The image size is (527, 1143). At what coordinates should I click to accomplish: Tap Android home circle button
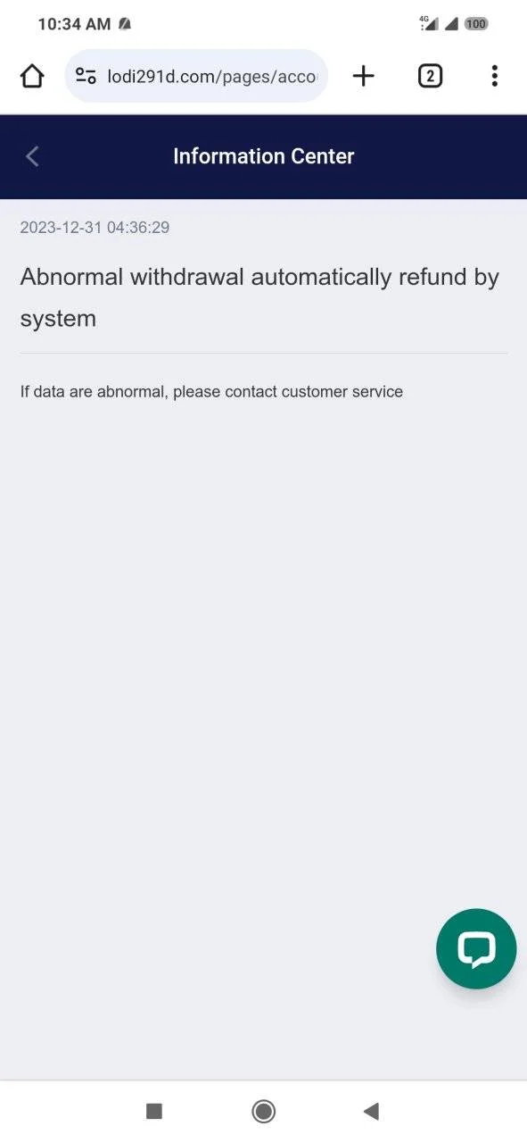(263, 1111)
